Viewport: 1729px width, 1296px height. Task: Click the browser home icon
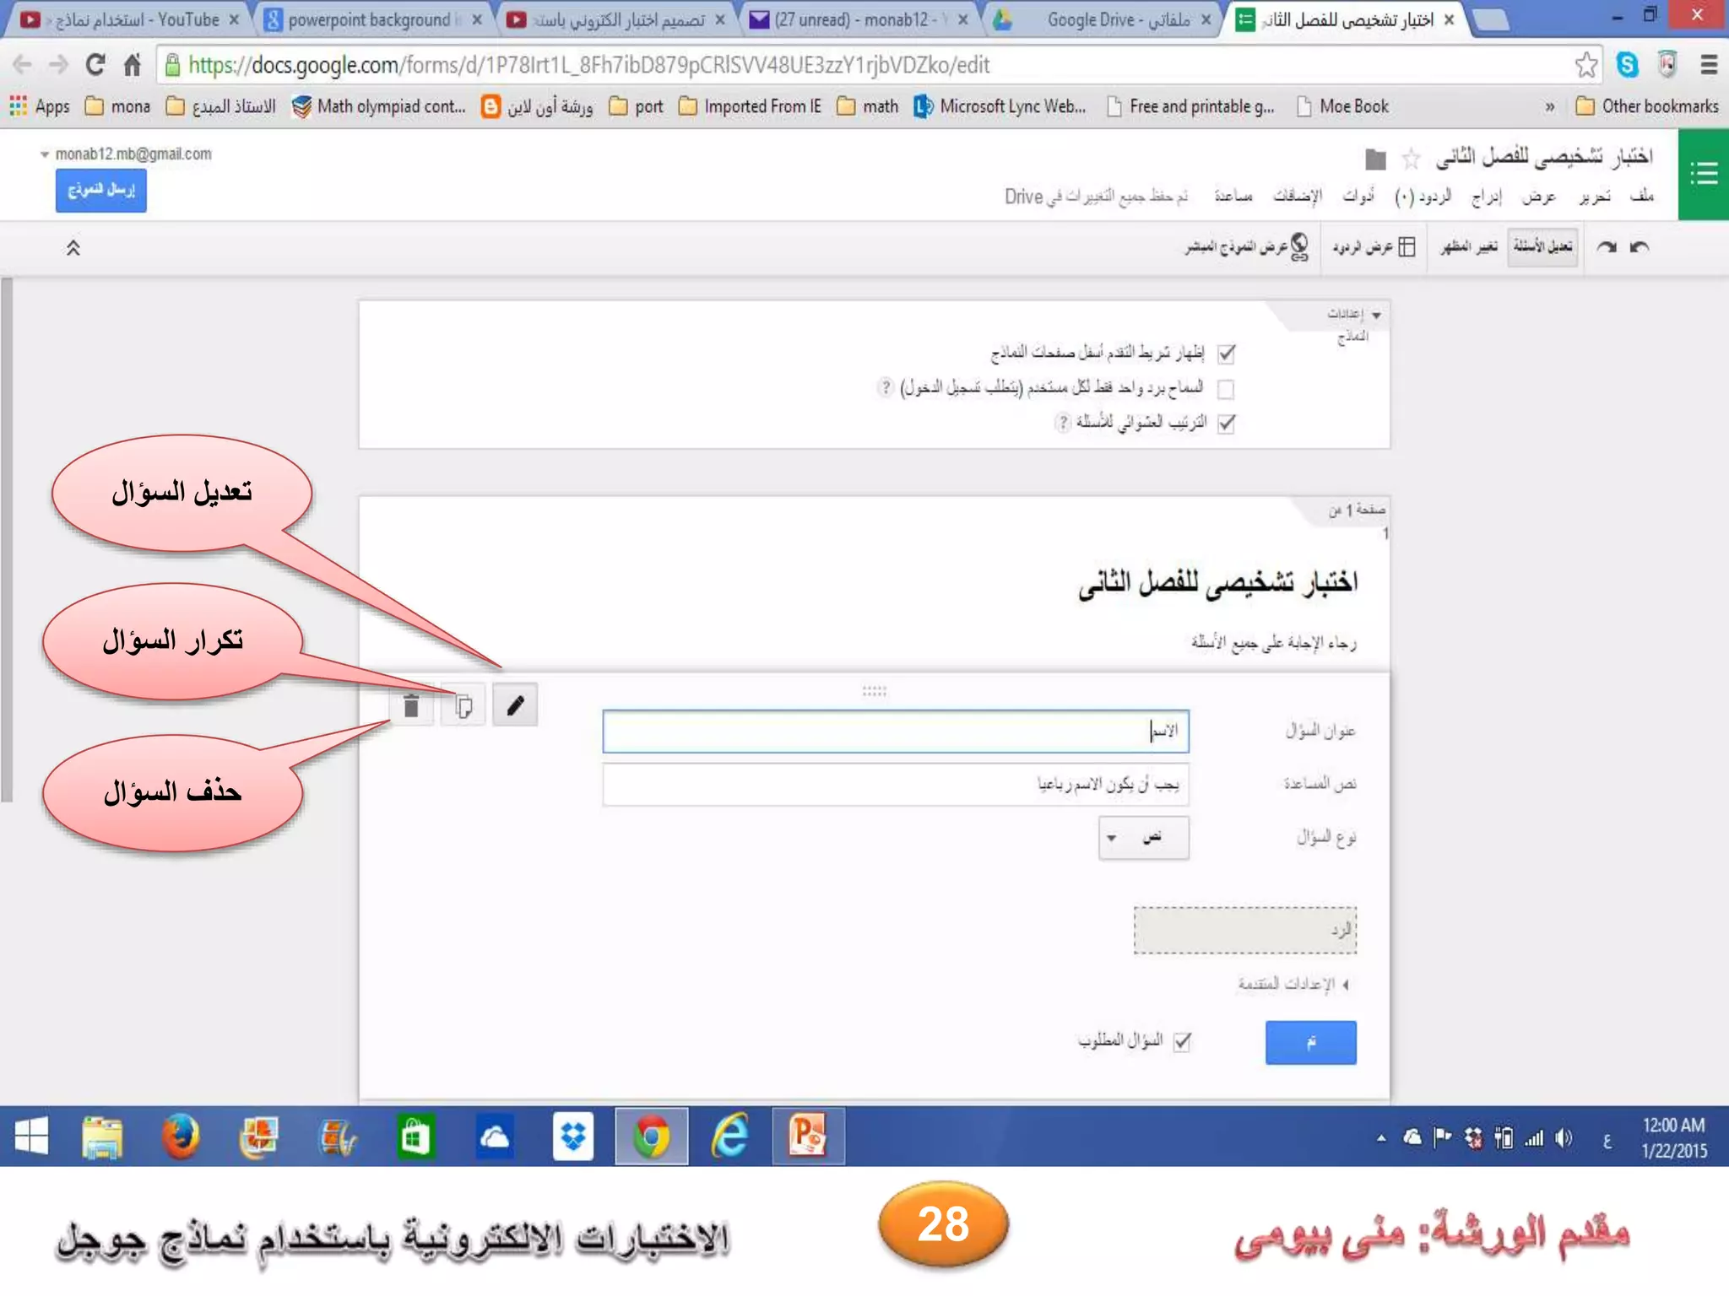pos(132,65)
